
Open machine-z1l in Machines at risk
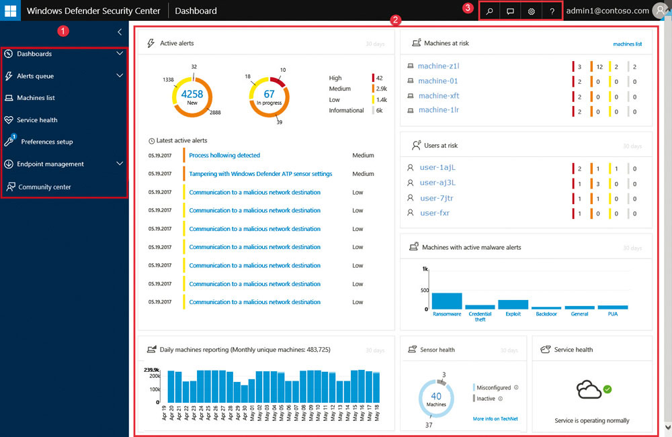(x=438, y=66)
